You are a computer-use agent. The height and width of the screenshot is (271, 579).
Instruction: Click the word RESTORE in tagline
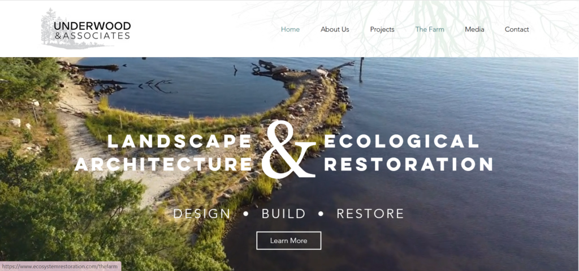(370, 213)
